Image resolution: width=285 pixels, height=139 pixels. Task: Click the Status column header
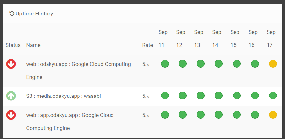pos(13,45)
